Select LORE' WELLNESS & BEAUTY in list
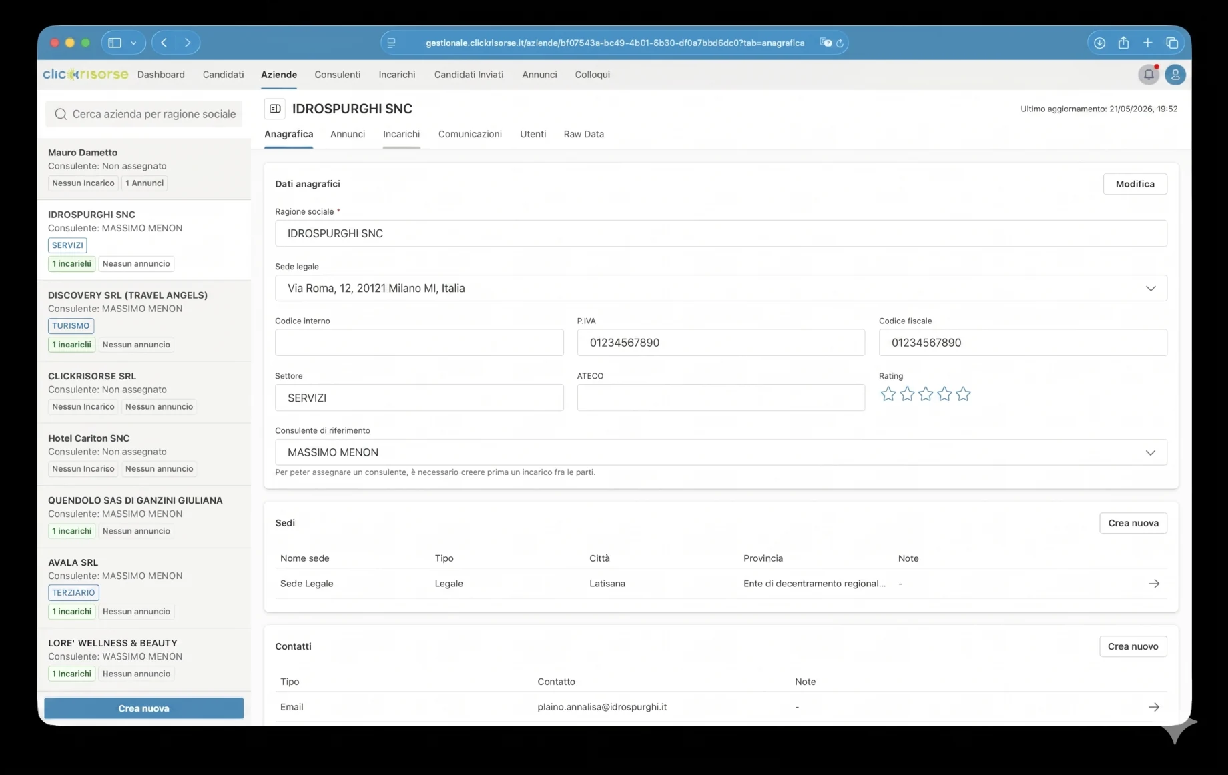Screen dimensions: 1228x775 143,659
